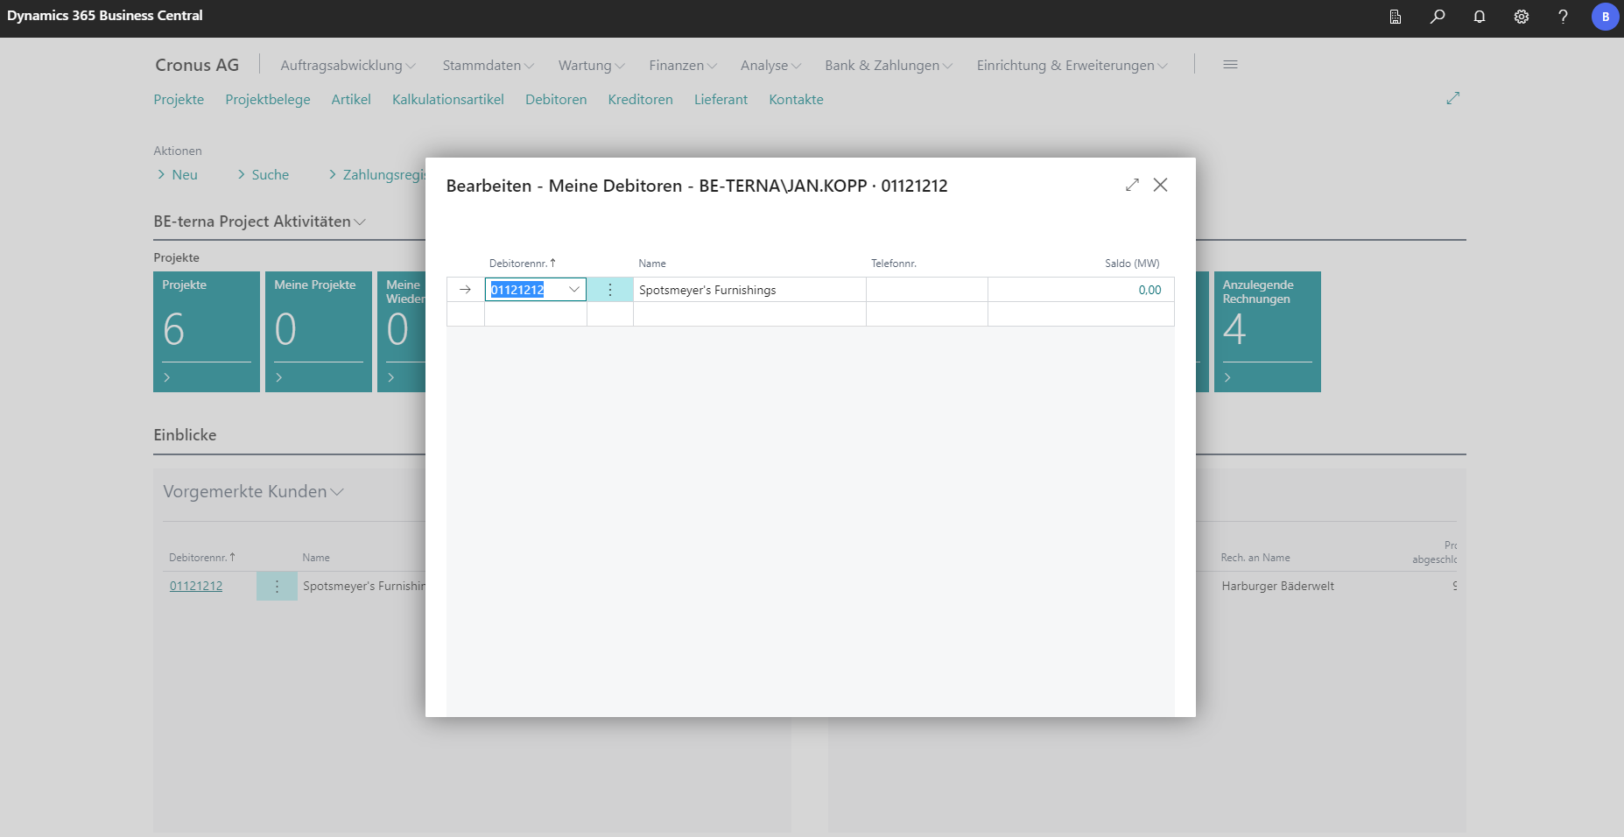Open the search magnifier icon in header

(x=1437, y=17)
